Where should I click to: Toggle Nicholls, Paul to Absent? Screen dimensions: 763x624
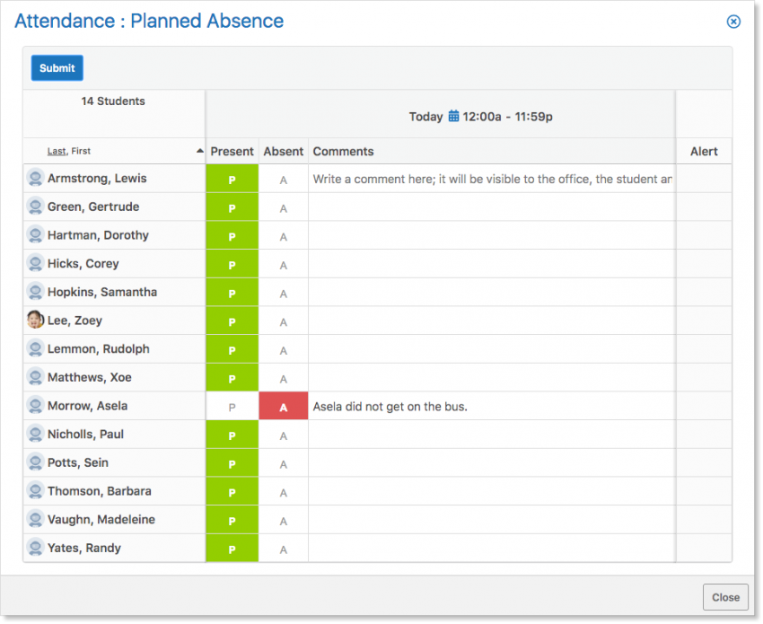click(x=283, y=434)
